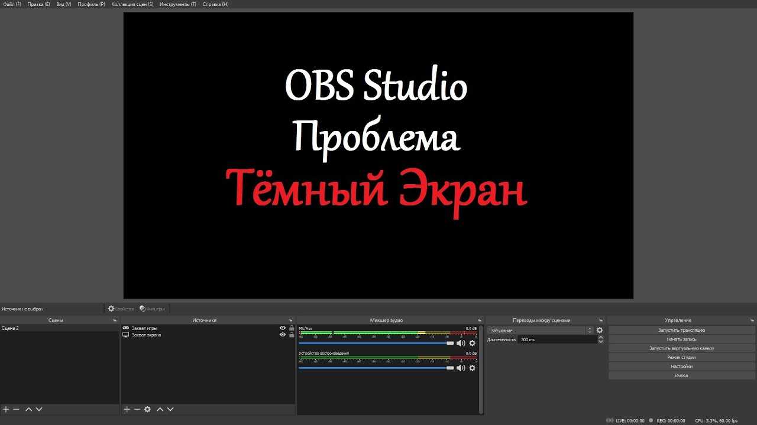Toggle visibility eye of Захват игры
This screenshot has width=757, height=425.
point(283,328)
